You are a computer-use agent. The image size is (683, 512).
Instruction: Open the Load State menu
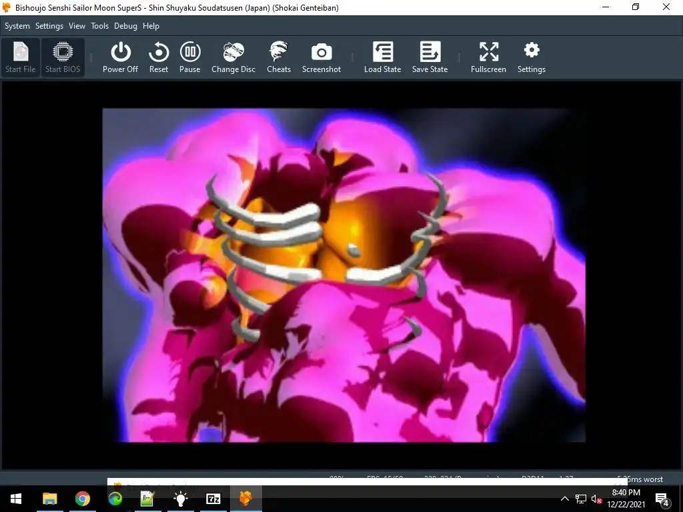pyautogui.click(x=382, y=57)
